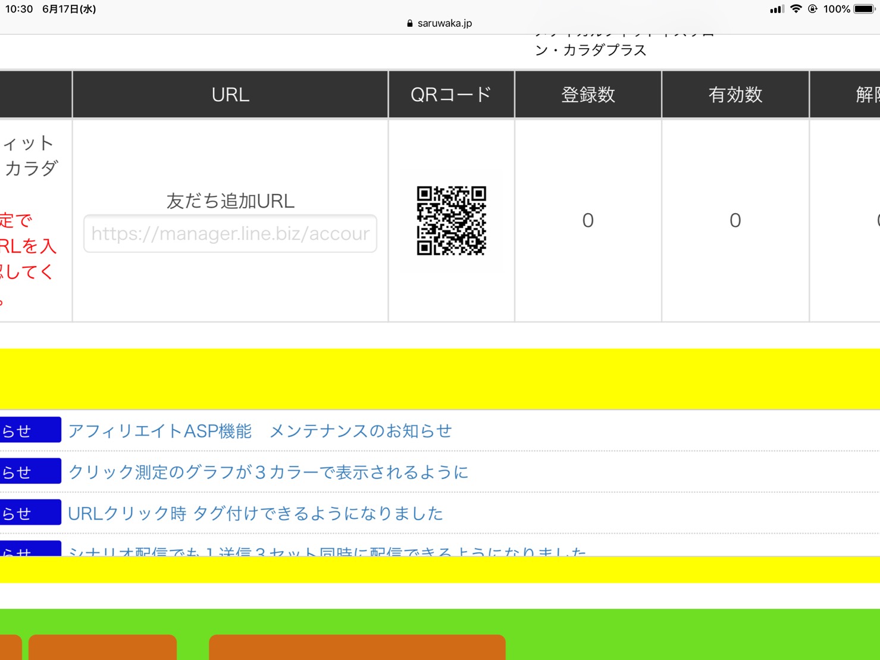Click the 友だち追加URL label
The image size is (880, 660).
pos(230,201)
